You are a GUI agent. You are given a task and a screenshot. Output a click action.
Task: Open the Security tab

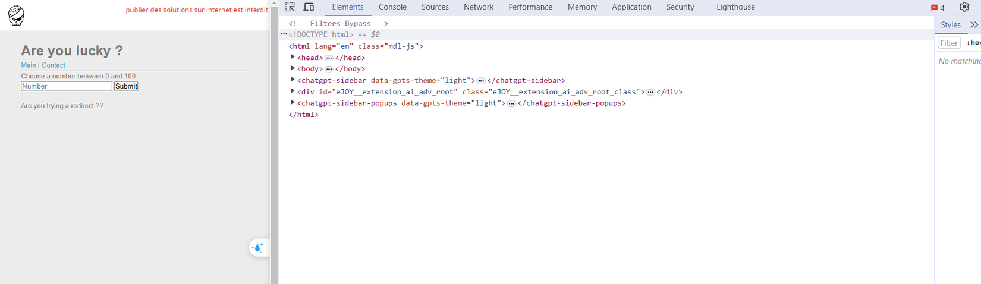(680, 7)
